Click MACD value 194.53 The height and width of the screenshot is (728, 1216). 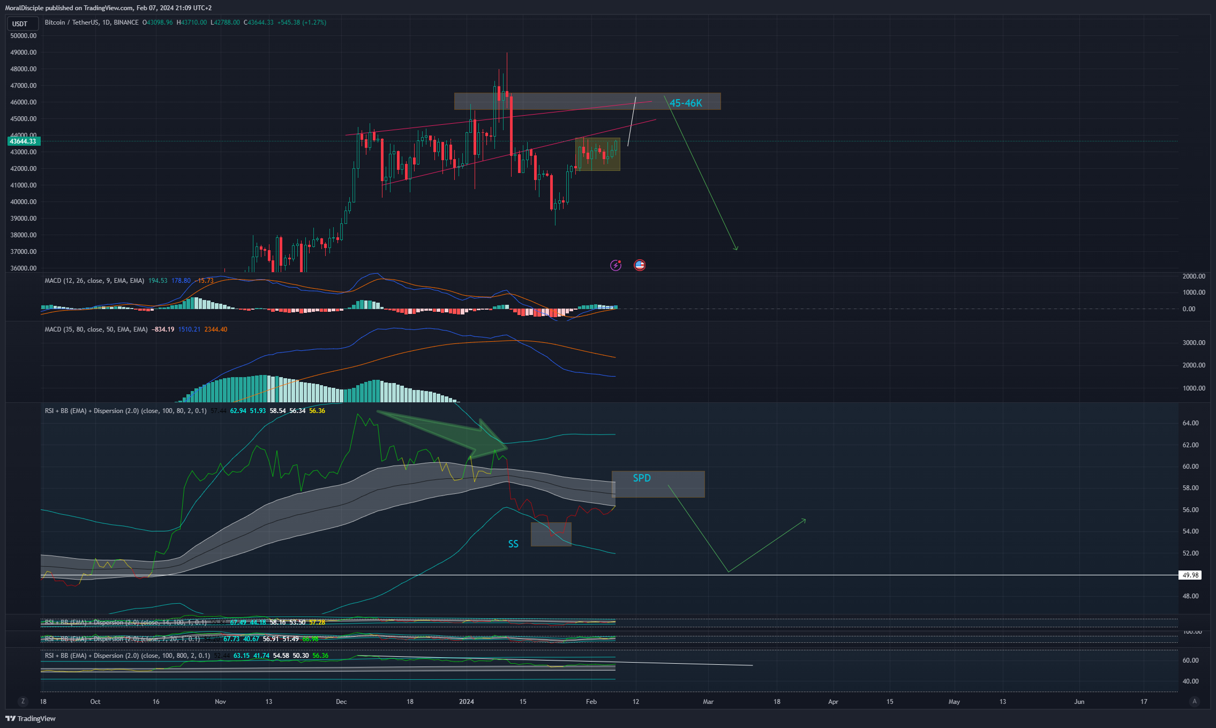click(158, 281)
